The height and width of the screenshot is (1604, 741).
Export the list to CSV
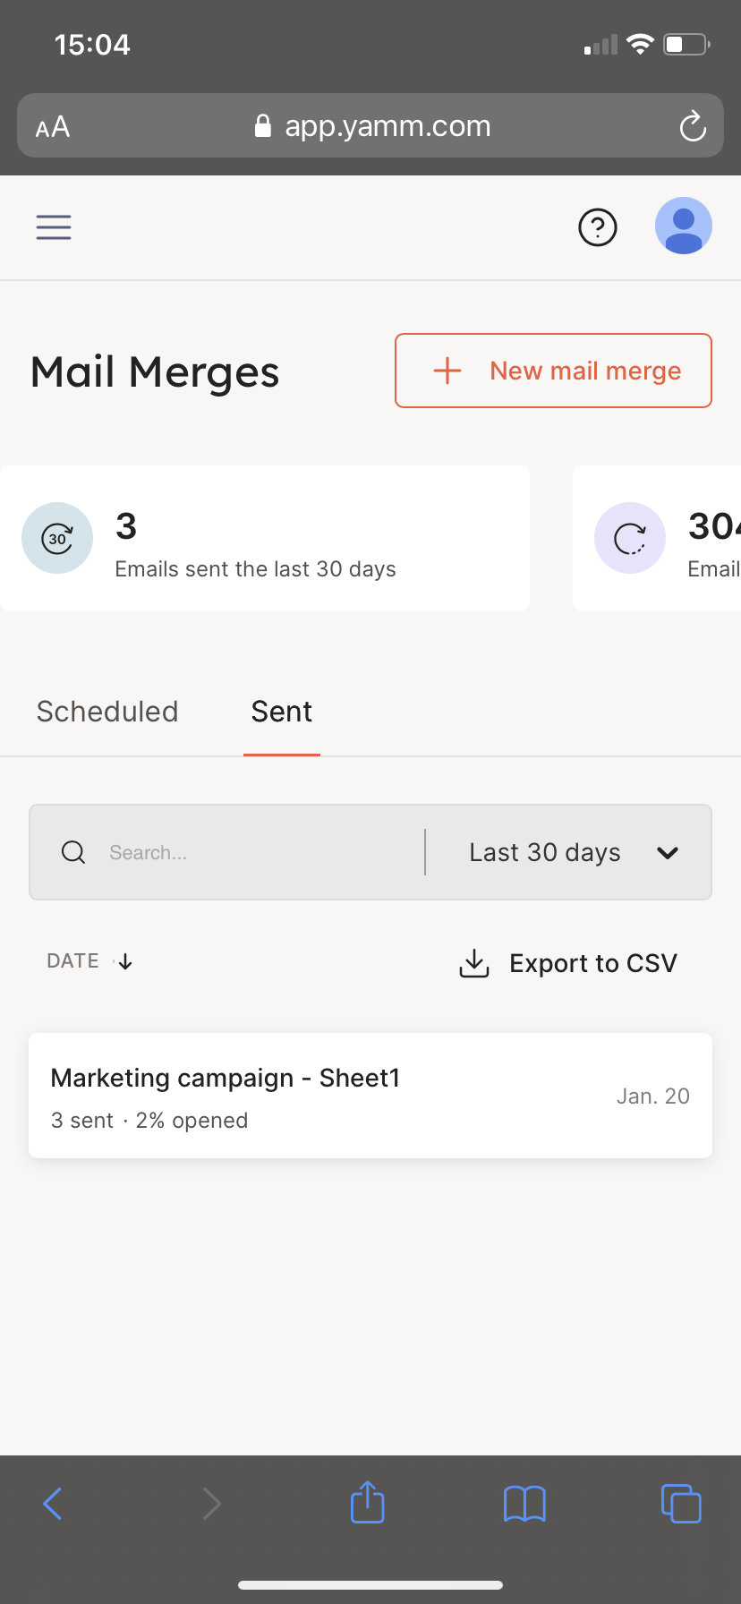(568, 963)
